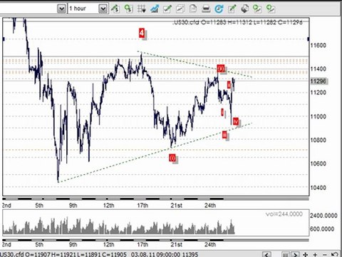Refresh chart data with the blue clock icon
This screenshot has width=342, height=257.
(219, 9)
